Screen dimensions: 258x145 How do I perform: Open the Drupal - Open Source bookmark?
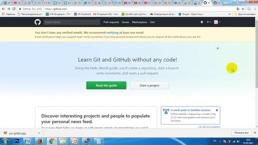(191, 14)
